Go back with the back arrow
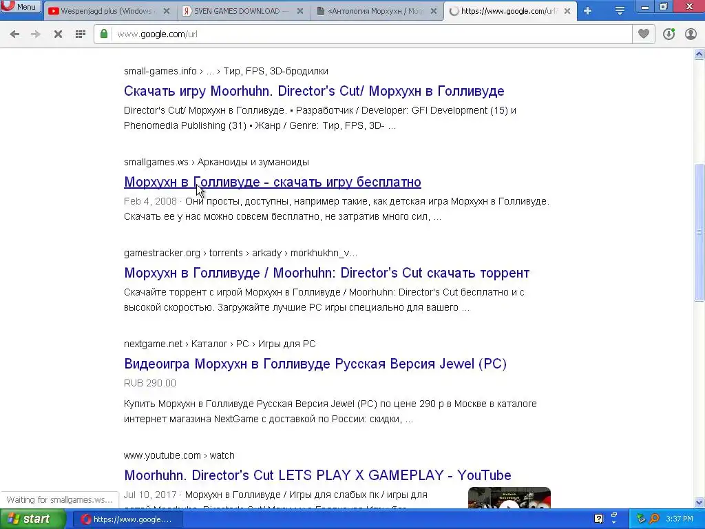The width and height of the screenshot is (705, 529). pyautogui.click(x=14, y=34)
